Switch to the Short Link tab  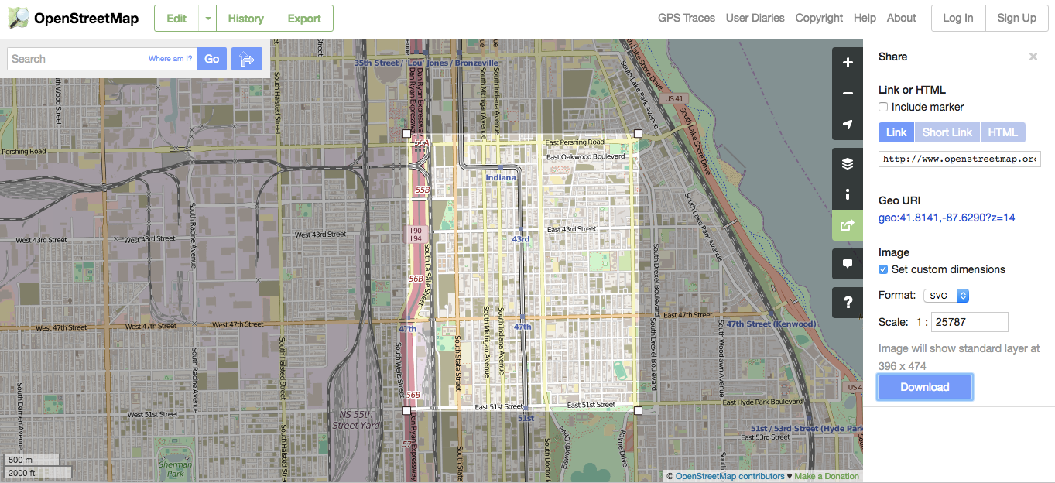tap(947, 132)
